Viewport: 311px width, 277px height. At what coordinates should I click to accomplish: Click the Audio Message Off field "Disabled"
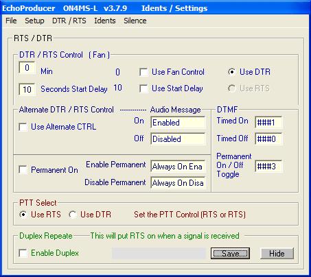[178, 139]
